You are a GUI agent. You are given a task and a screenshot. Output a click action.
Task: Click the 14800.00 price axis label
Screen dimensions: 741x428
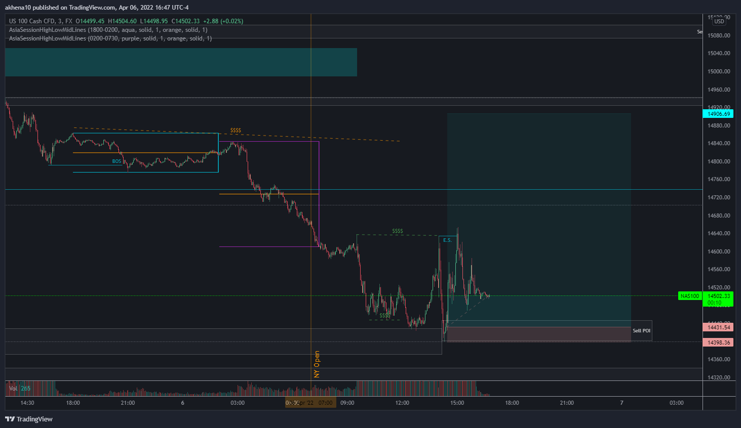[719, 161]
